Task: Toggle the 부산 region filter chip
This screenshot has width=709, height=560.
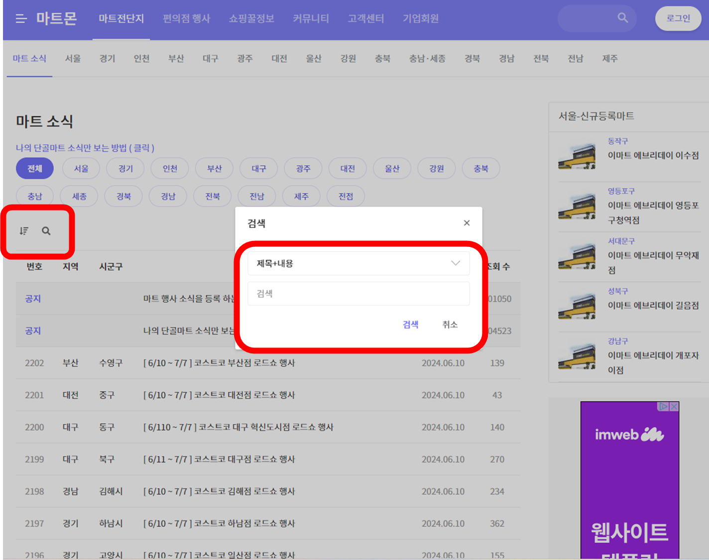Action: tap(214, 168)
